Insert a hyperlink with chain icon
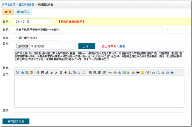192x127 pixels. click(x=110, y=73)
